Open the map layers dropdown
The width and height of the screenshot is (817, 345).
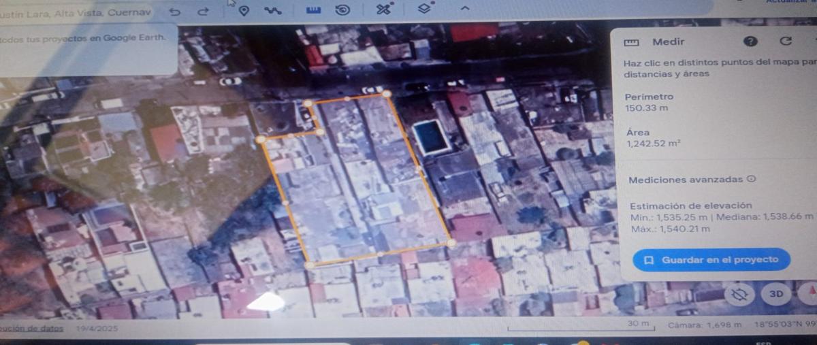(426, 8)
